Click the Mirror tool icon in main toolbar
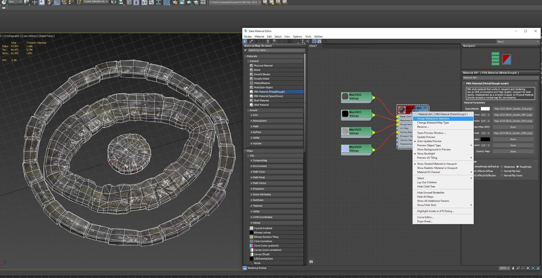The image size is (542, 278). click(x=114, y=2)
